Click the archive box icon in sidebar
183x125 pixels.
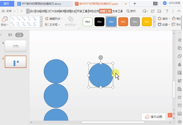click(x=180, y=105)
